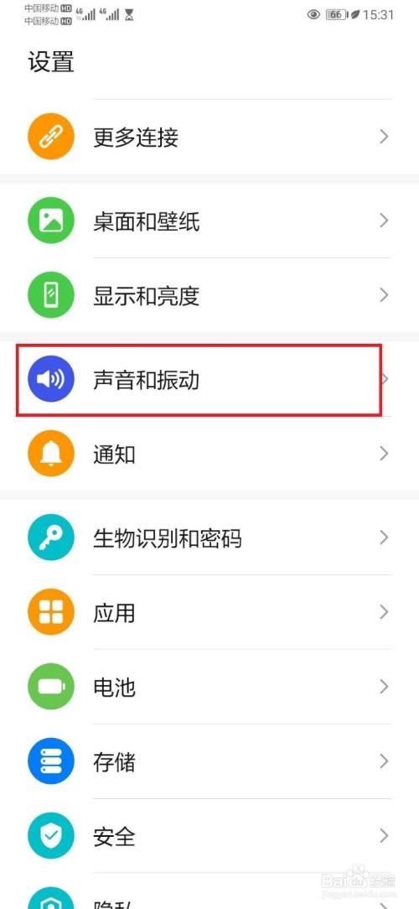The image size is (419, 909).
Task: Tap the teal key icon for Biometrics and Password
Action: (51, 538)
